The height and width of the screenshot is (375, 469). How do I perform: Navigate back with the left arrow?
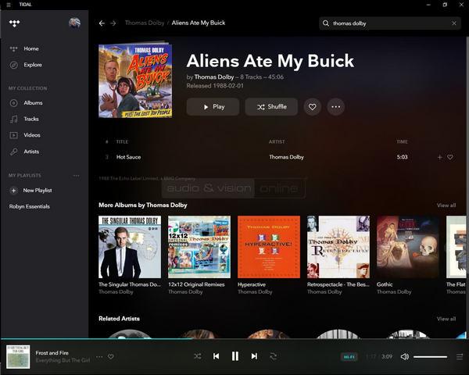coord(102,23)
